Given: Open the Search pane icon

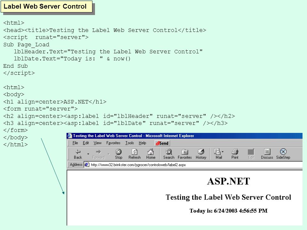Looking at the screenshot, I should pyautogui.click(x=169, y=154).
